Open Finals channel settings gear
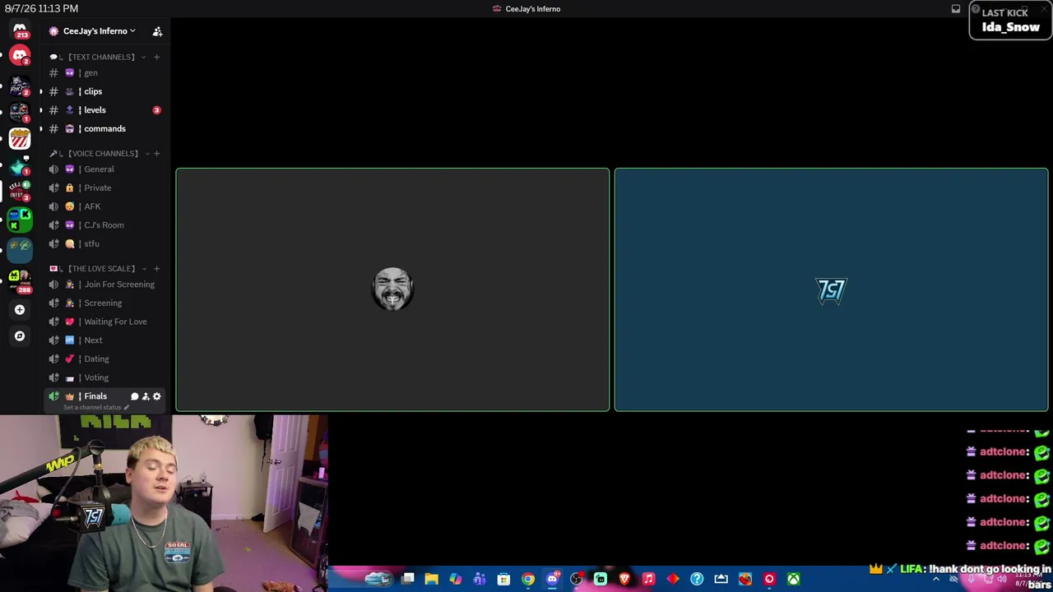Image resolution: width=1053 pixels, height=592 pixels. (x=157, y=396)
